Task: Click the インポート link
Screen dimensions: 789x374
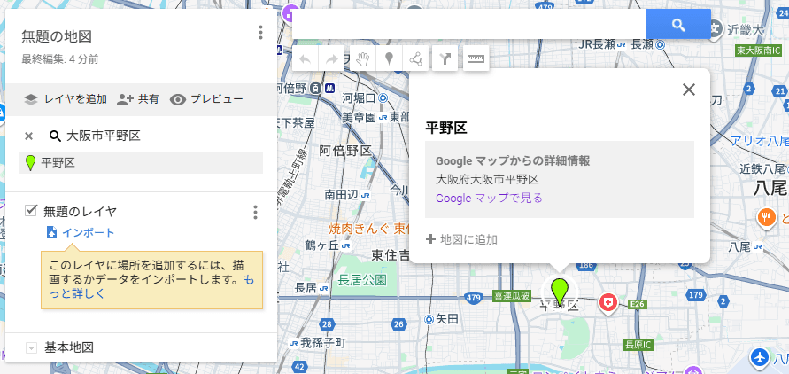Action: point(88,232)
